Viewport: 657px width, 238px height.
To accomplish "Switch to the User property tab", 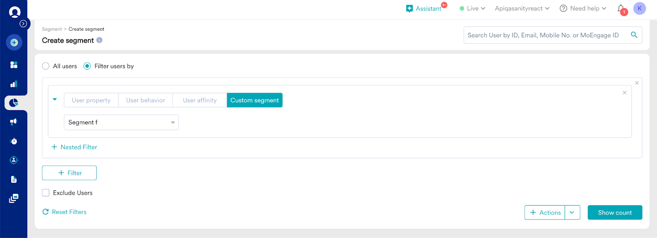I will 91,100.
